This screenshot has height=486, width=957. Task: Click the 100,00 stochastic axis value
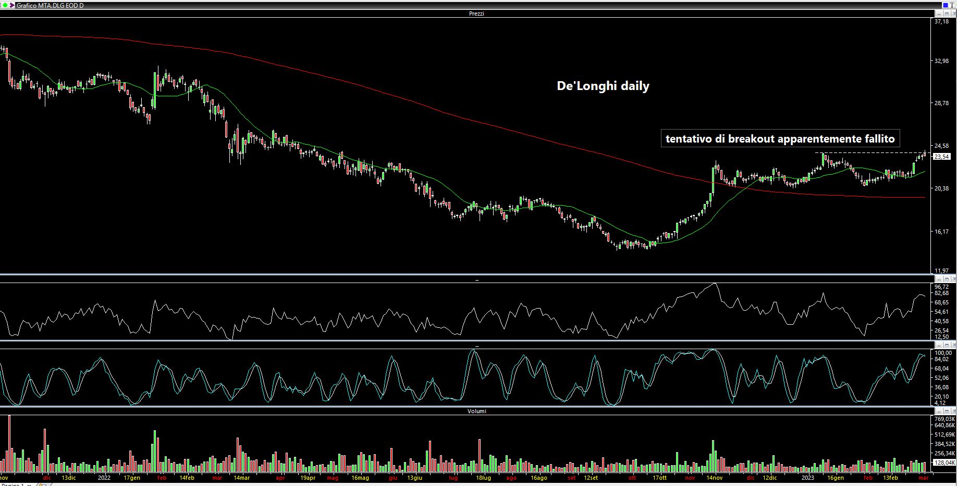(x=943, y=353)
